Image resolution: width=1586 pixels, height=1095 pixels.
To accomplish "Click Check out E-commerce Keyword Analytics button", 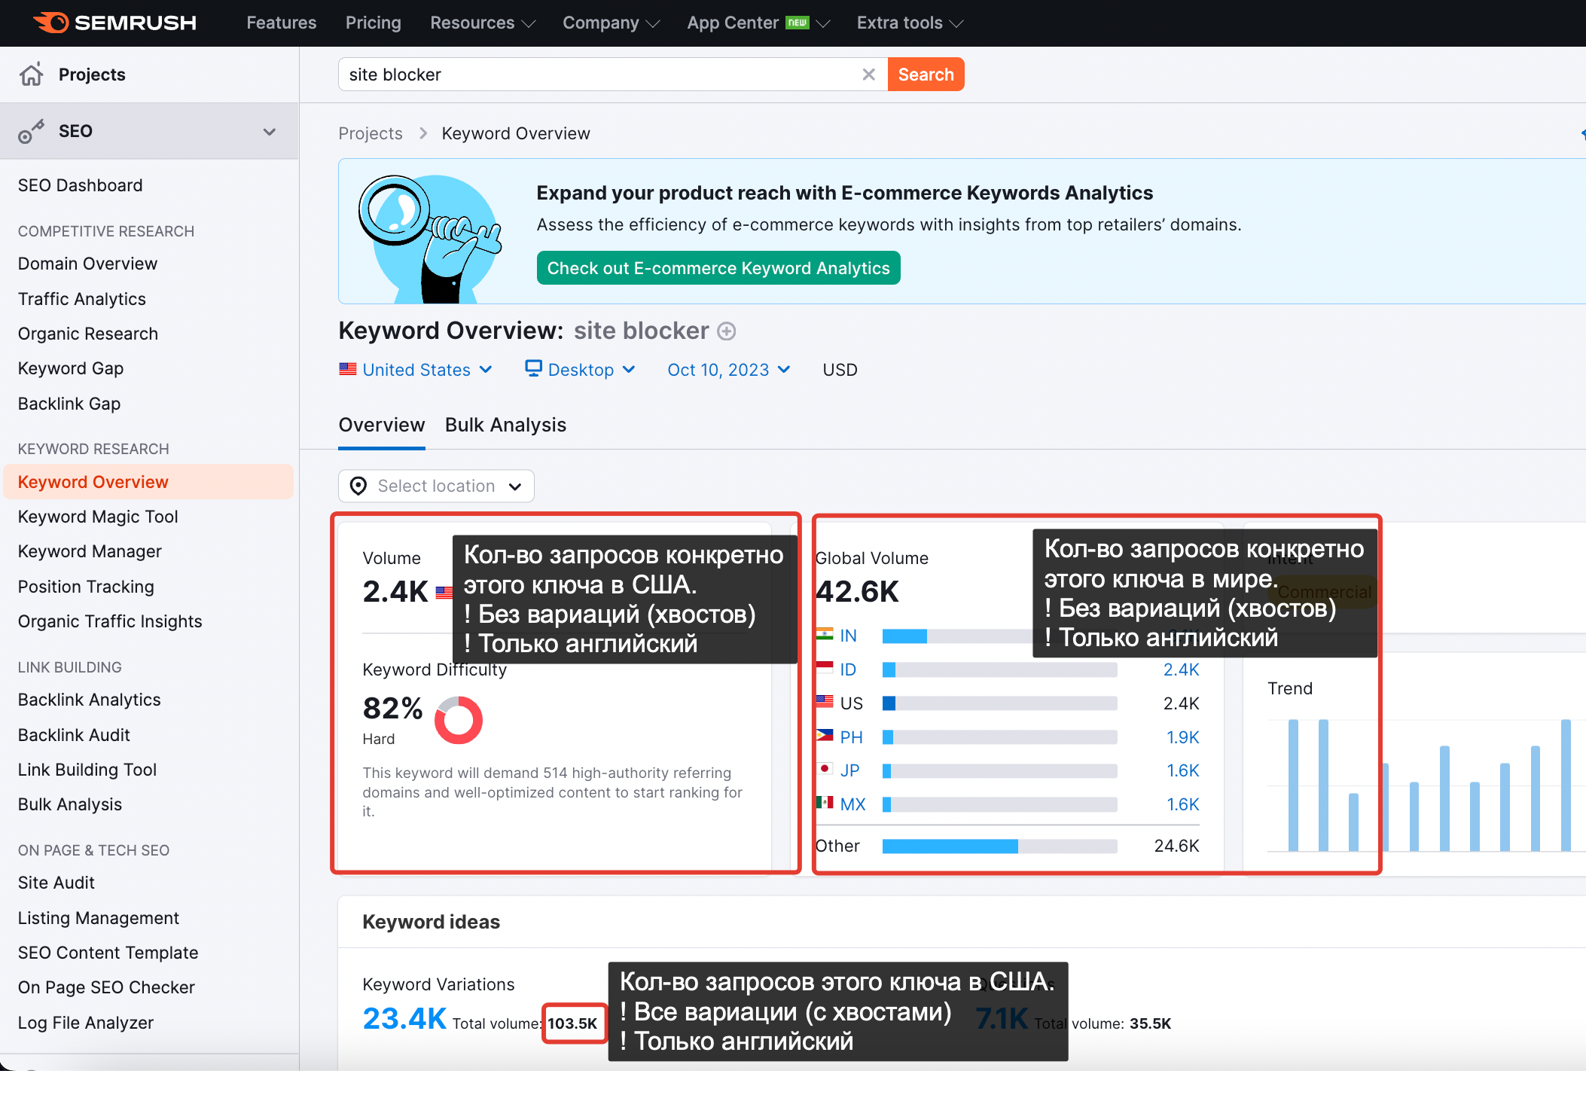I will (718, 269).
